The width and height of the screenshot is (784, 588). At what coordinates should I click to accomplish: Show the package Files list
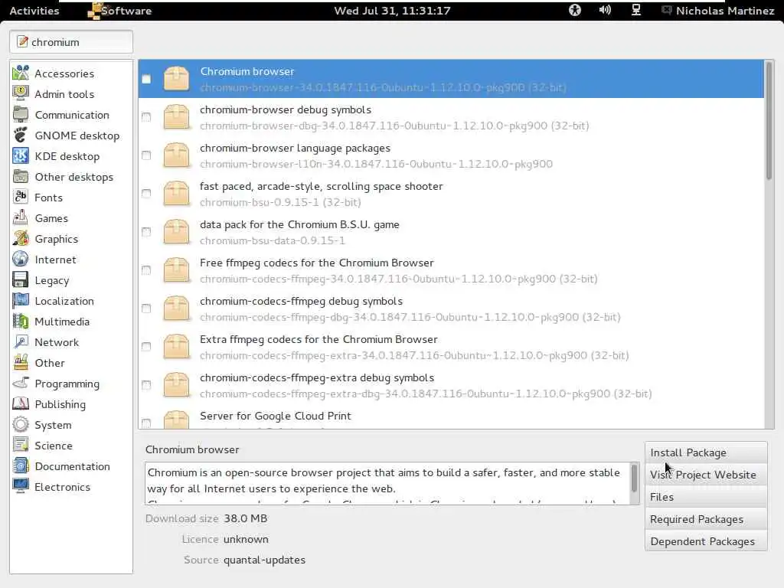[705, 497]
